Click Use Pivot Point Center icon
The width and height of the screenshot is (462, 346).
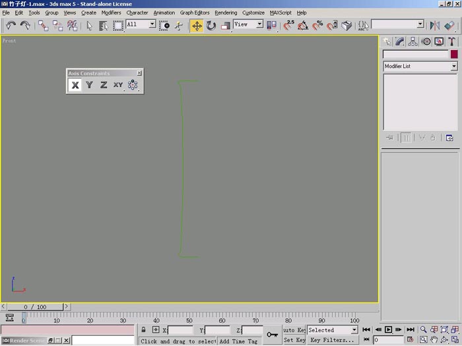271,26
